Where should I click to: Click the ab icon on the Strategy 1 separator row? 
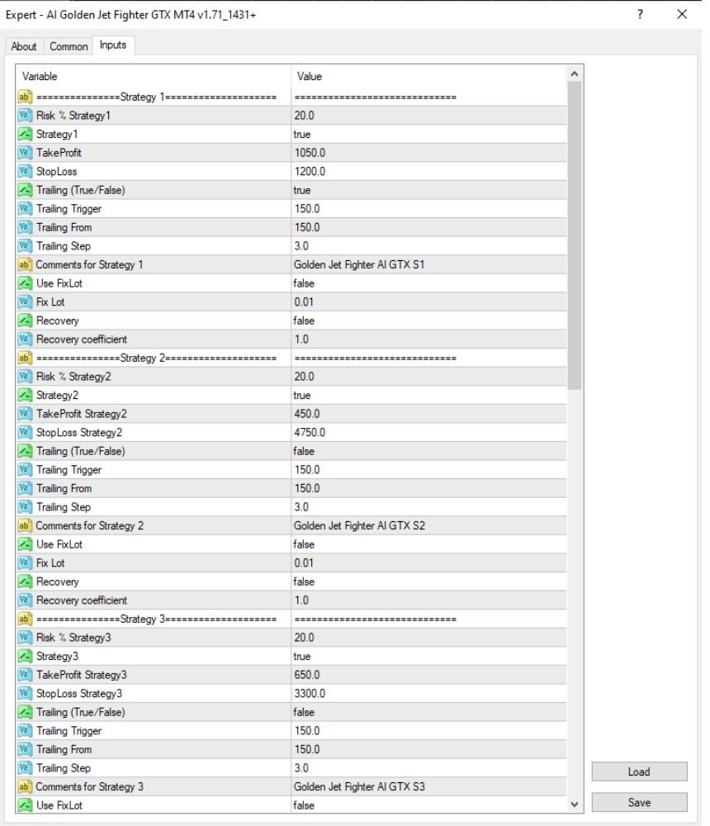click(x=25, y=97)
